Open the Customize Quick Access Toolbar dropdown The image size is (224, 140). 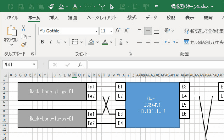pyautogui.click(x=156, y=6)
